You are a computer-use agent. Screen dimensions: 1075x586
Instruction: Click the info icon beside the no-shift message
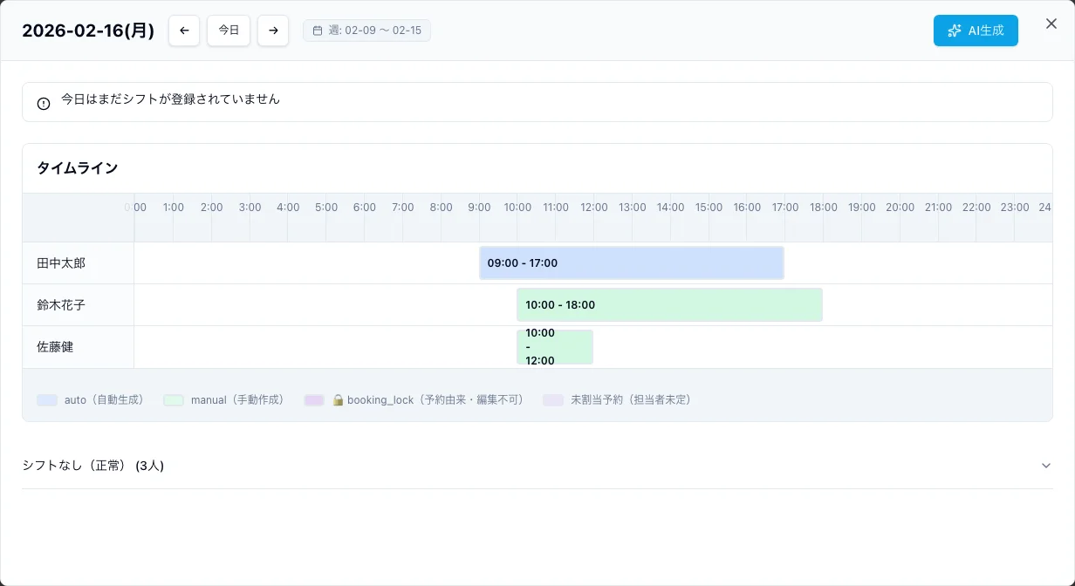click(x=43, y=103)
